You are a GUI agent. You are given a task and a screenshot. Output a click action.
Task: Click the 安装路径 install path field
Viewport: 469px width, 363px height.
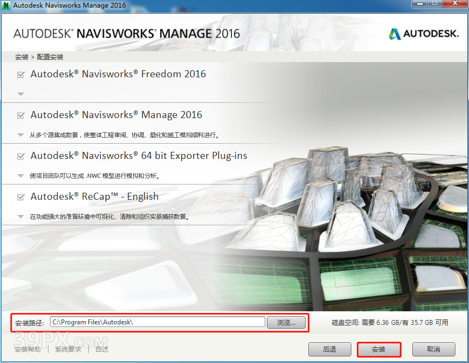157,322
